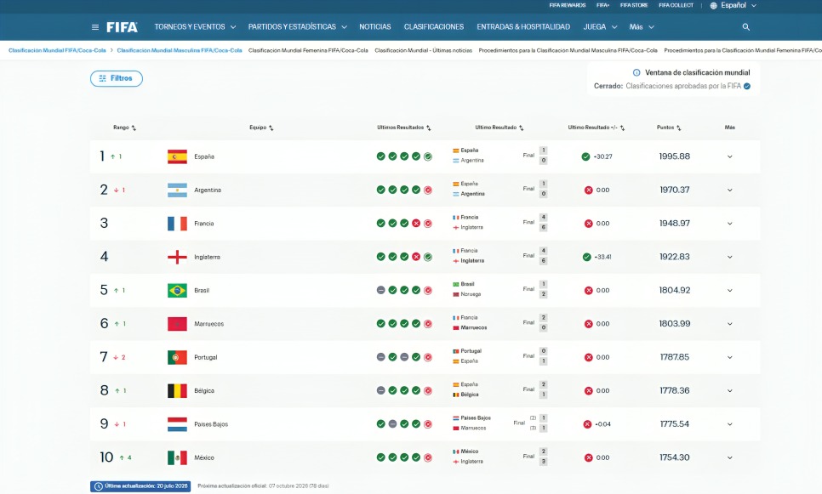Expand the Bélgica row details
Viewport: 822px width, 494px height.
click(x=730, y=391)
